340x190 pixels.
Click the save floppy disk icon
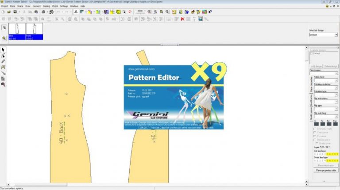click(x=15, y=12)
